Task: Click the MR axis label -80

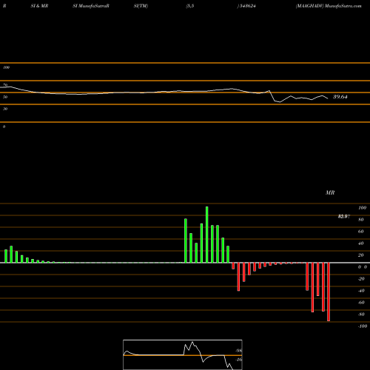Action: tap(361, 314)
